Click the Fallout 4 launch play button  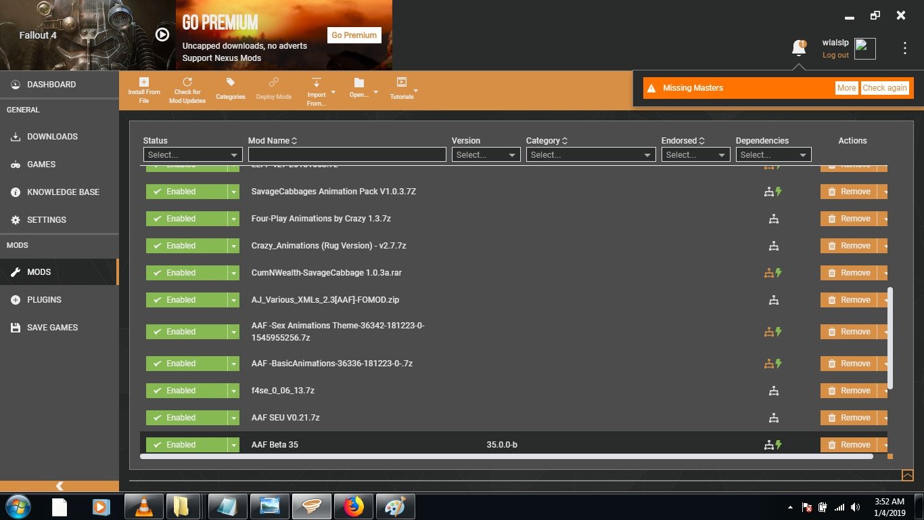click(x=162, y=35)
